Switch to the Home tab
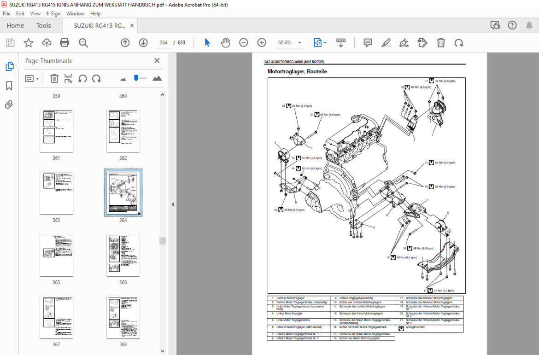This screenshot has height=355, width=539. (x=15, y=25)
